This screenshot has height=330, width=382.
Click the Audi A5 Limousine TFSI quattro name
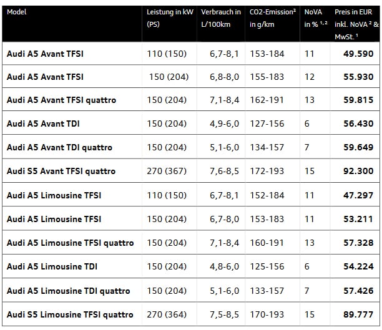[70, 243]
